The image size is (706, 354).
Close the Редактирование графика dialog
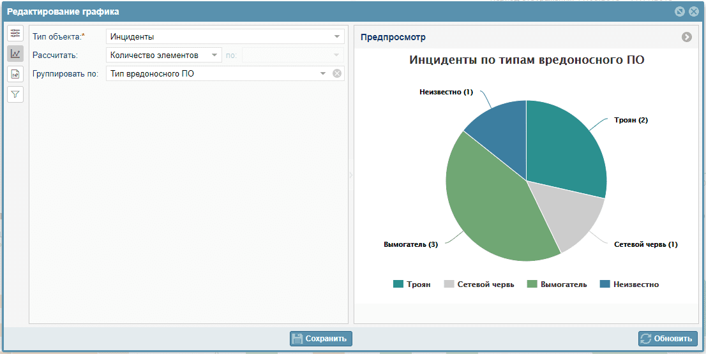point(694,11)
